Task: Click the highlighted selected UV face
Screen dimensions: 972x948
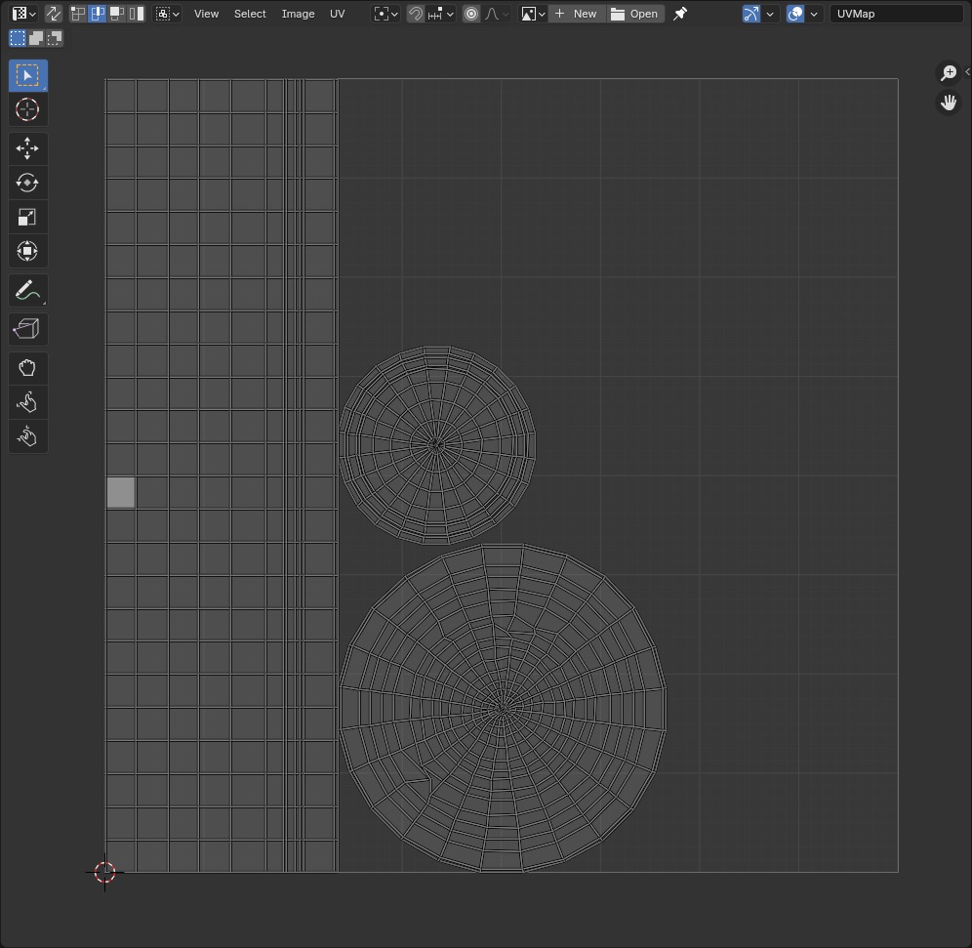Action: click(121, 492)
